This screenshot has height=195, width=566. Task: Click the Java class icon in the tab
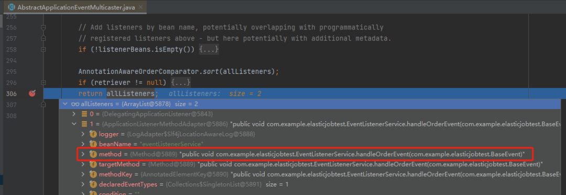pos(12,7)
